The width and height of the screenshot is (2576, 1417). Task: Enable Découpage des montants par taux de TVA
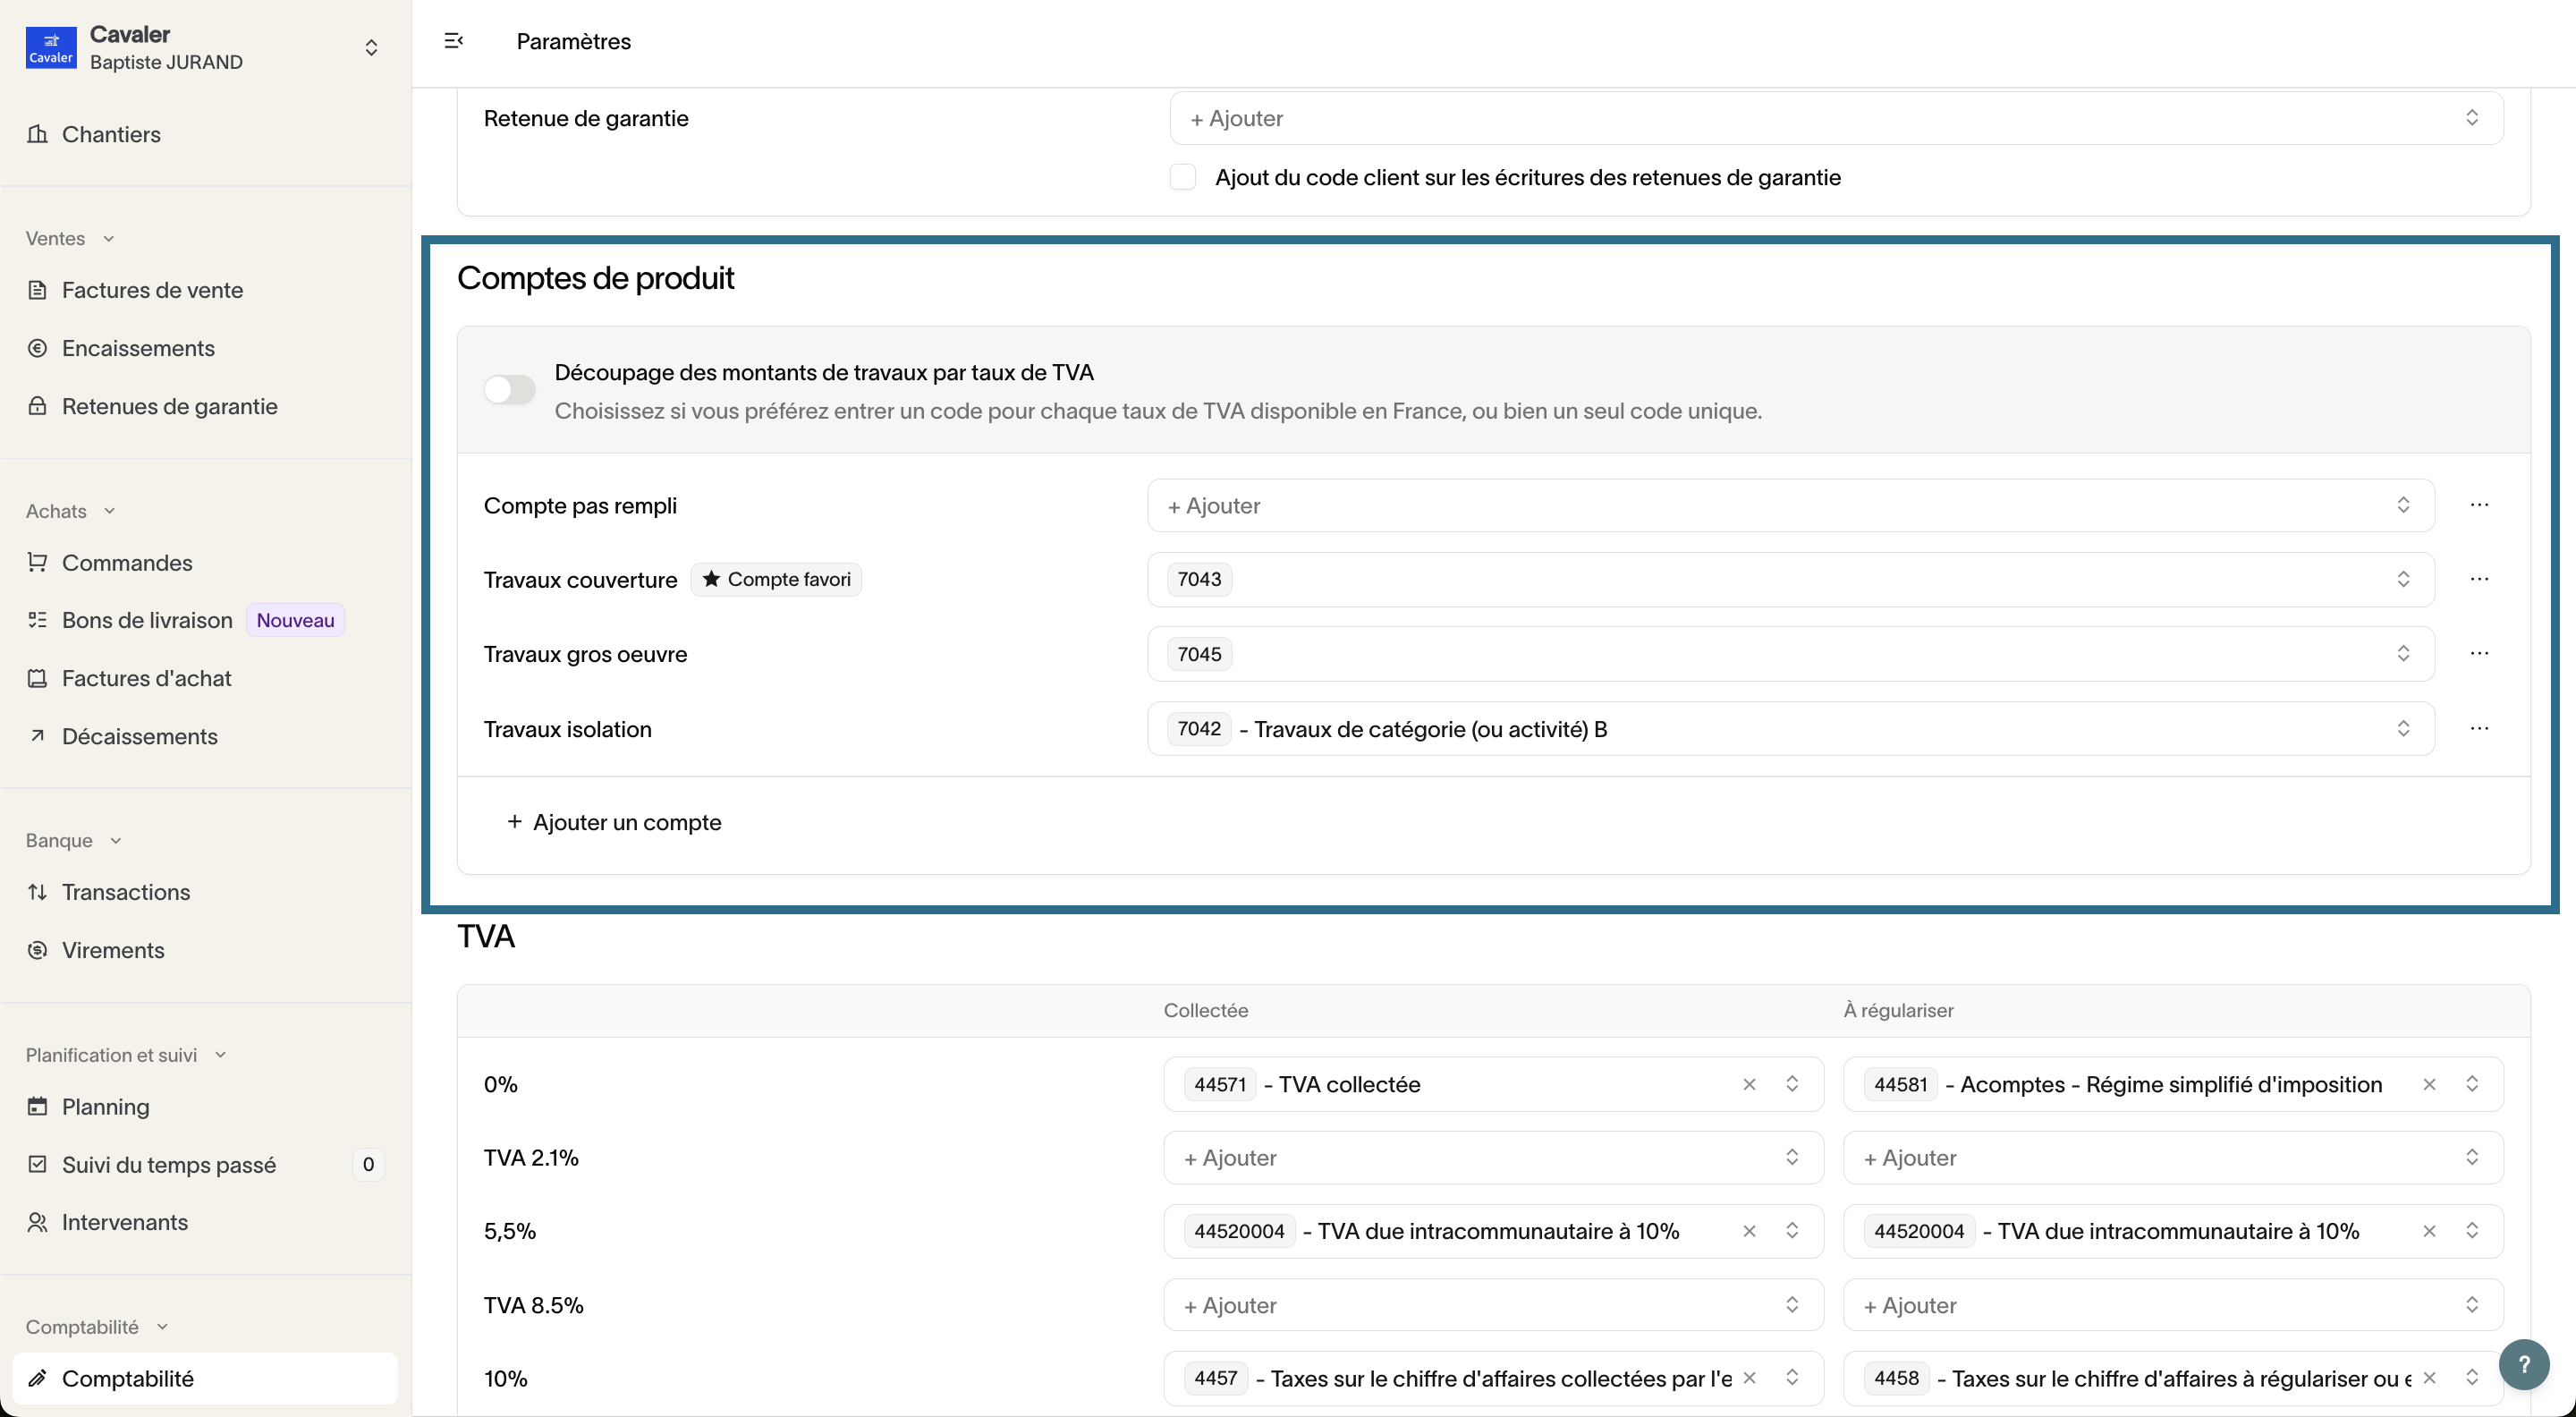click(x=510, y=390)
